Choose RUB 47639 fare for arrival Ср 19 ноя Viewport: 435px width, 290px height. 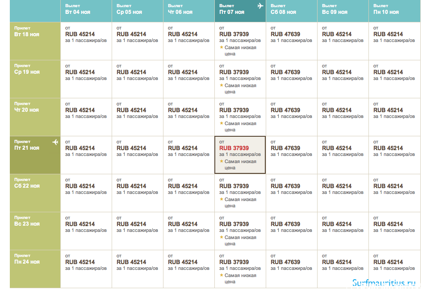pyautogui.click(x=285, y=72)
